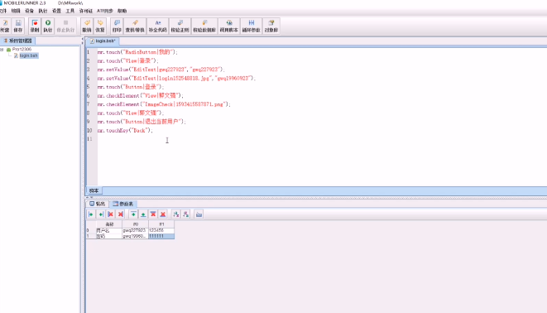Click the 循环参数 loop parameters icon
This screenshot has width=547, height=313.
(251, 26)
